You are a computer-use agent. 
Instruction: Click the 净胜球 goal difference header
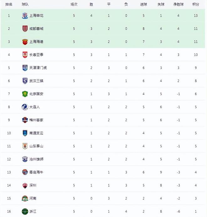coord(178,4)
